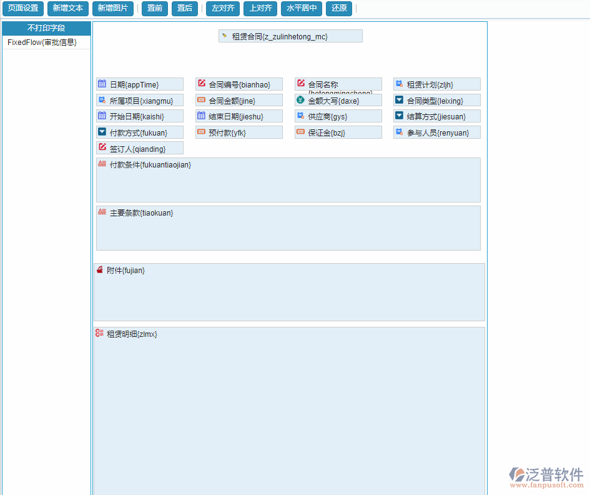The height and width of the screenshot is (495, 590).
Task: Send element backward with 置后
Action: [x=185, y=8]
